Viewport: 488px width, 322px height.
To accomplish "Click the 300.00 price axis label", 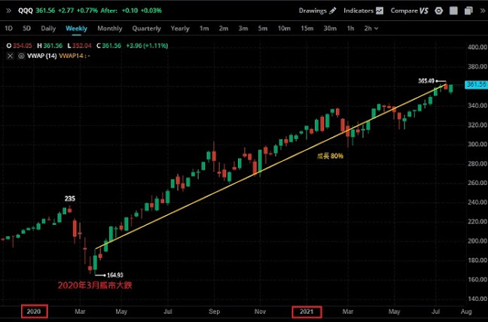I will 477,144.
